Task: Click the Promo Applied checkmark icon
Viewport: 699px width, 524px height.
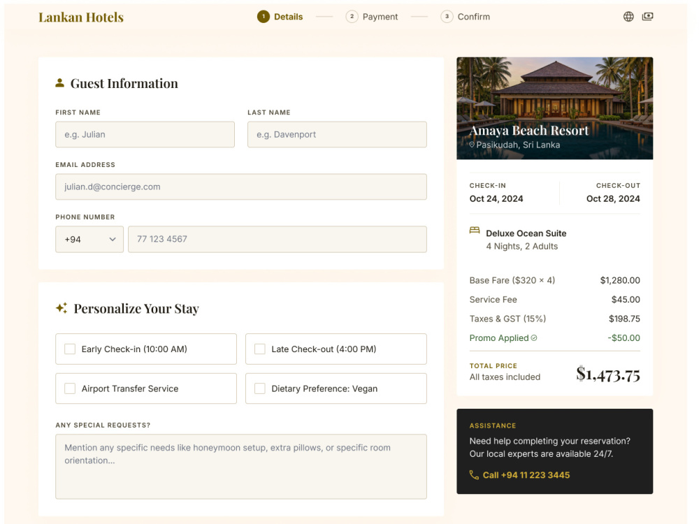Action: click(x=534, y=338)
